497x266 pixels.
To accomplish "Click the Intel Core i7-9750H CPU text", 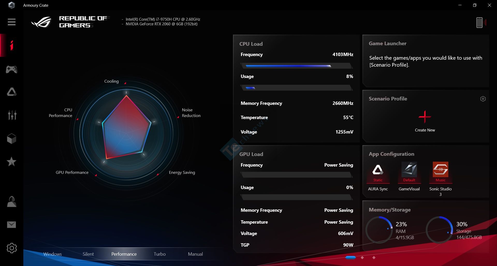I will click(163, 19).
